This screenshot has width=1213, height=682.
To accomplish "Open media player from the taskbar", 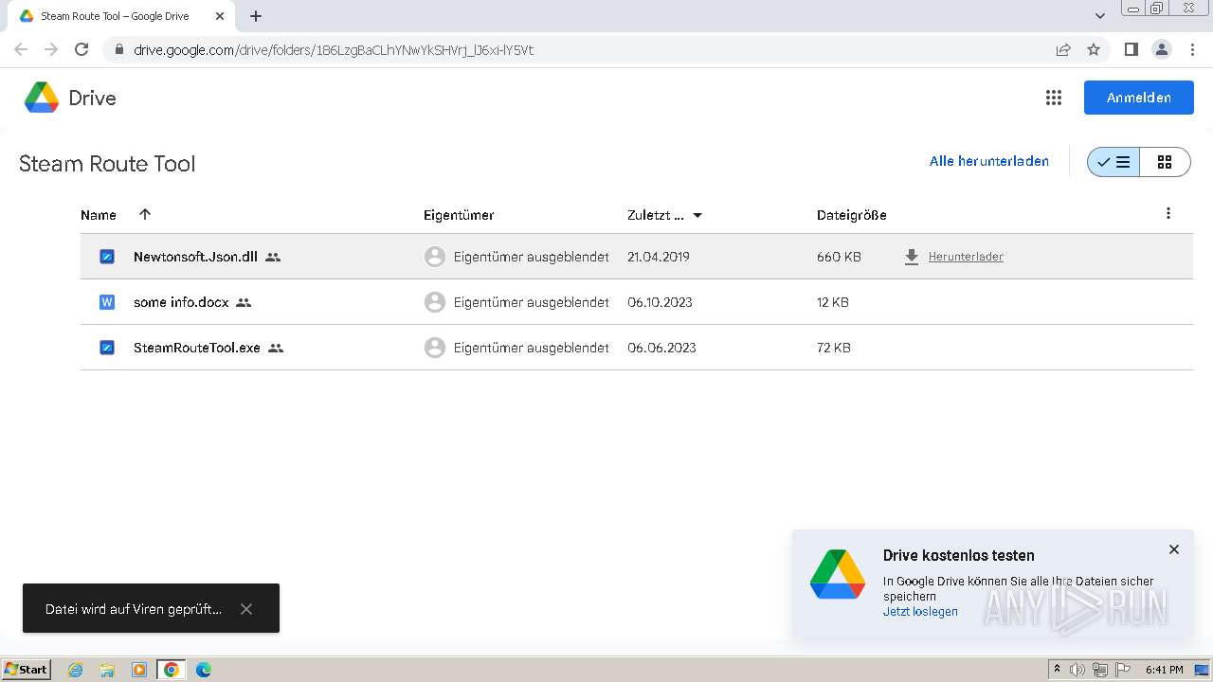I will tap(139, 670).
